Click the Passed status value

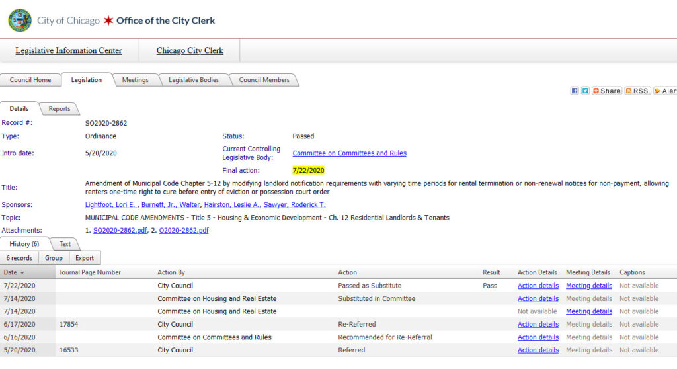click(x=303, y=136)
